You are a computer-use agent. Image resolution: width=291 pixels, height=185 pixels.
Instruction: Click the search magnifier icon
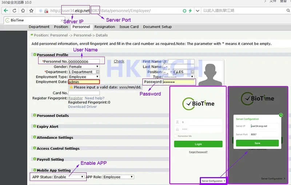click(288, 11)
